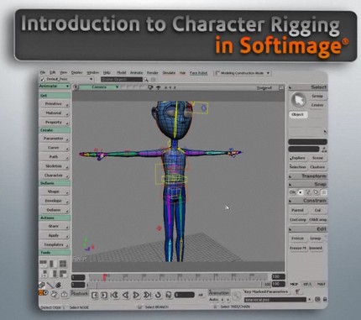Image resolution: width=361 pixels, height=320 pixels.
Task: Toggle the All playback button
Action: click(201, 295)
